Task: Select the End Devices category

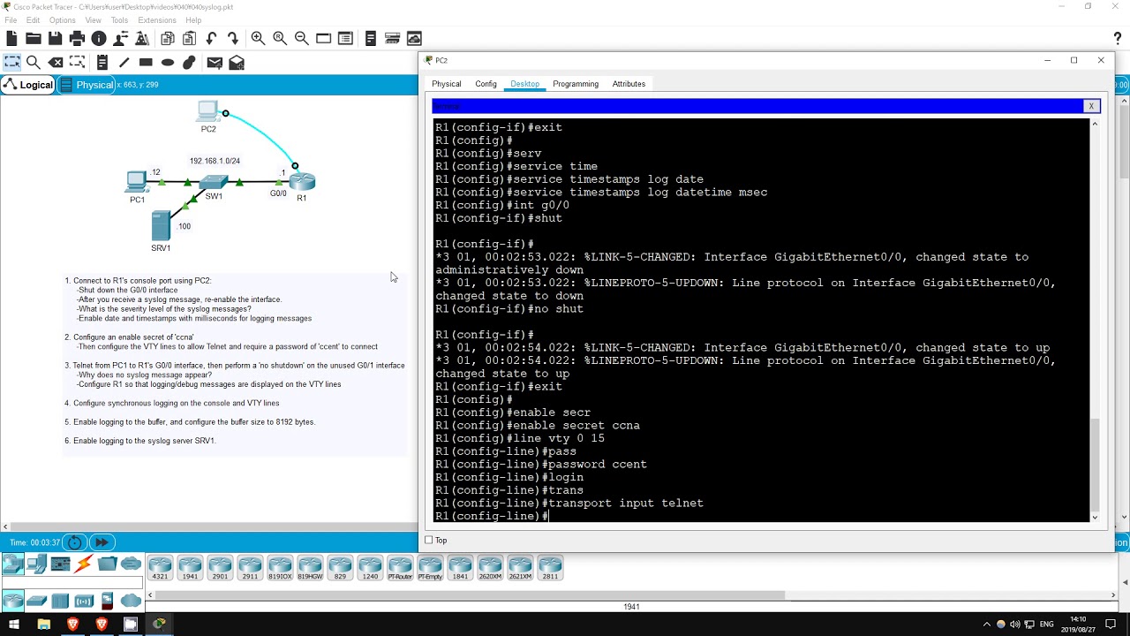Action: (x=36, y=564)
